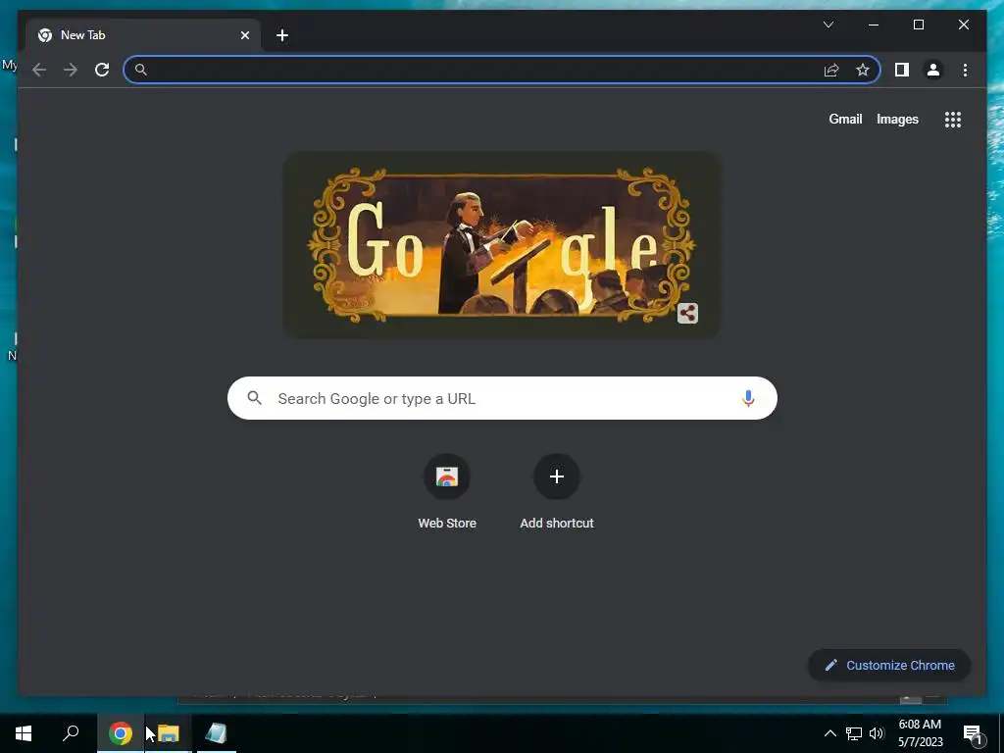Open the Images link

(897, 119)
